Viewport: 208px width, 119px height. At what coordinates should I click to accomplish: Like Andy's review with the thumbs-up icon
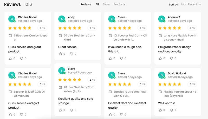60,54
